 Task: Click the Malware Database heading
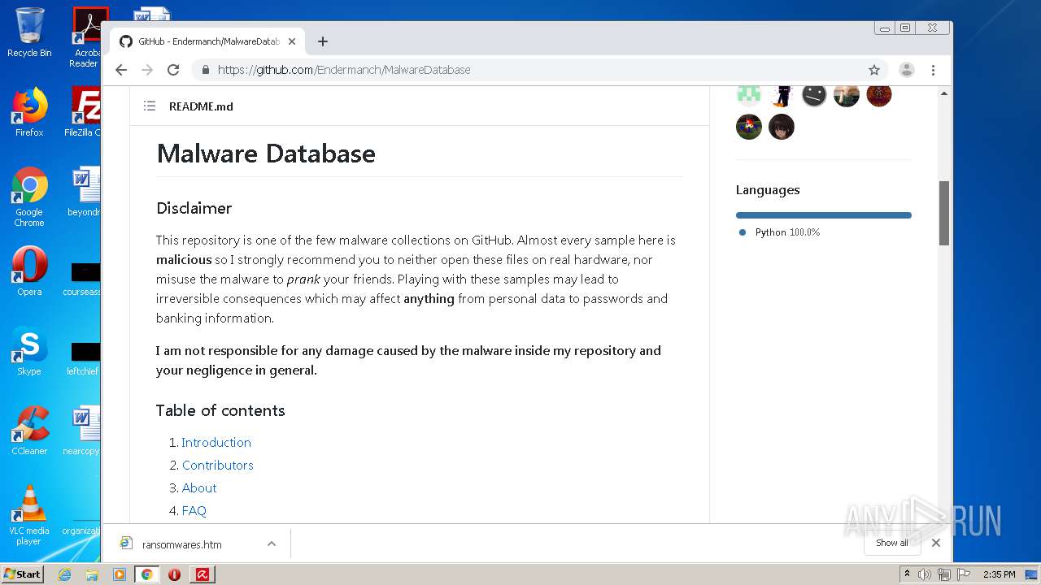pyautogui.click(x=266, y=154)
